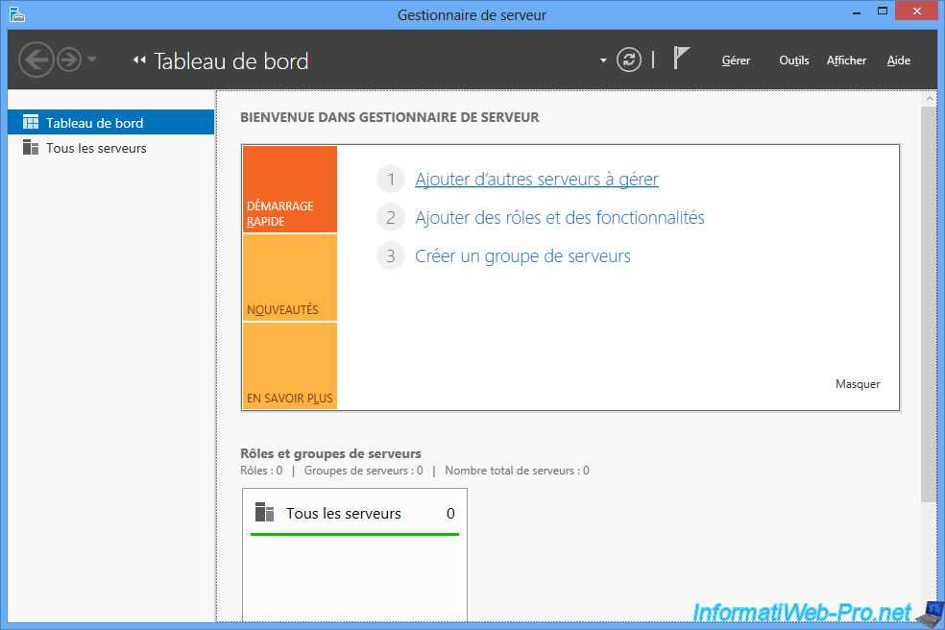The image size is (945, 630).
Task: Open the notifications flag
Action: pos(681,59)
